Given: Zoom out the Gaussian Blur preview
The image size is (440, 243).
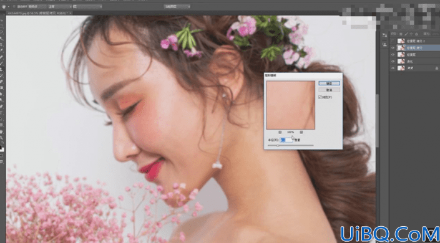Looking at the screenshot, I should (280, 132).
